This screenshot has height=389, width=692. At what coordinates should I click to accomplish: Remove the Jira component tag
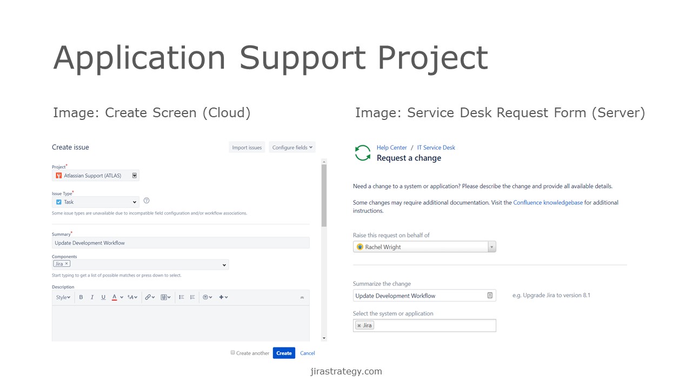[x=67, y=264]
